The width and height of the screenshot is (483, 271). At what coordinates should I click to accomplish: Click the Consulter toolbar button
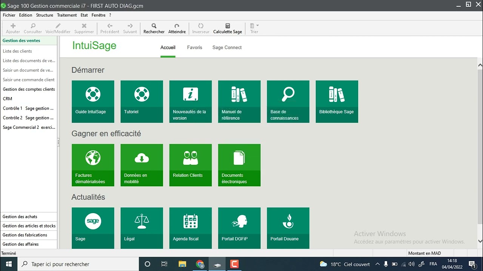33,28
